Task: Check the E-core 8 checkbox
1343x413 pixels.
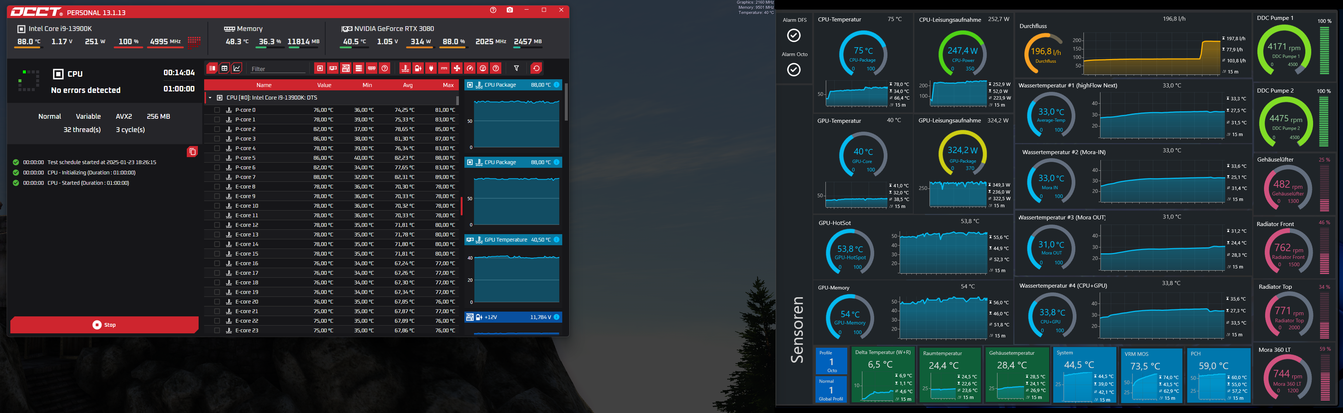Action: [217, 187]
